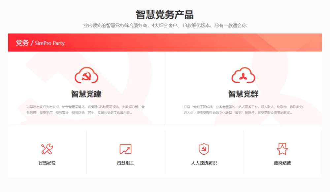Open the 智慧党群 product title
The width and height of the screenshot is (330, 192).
pyautogui.click(x=243, y=94)
